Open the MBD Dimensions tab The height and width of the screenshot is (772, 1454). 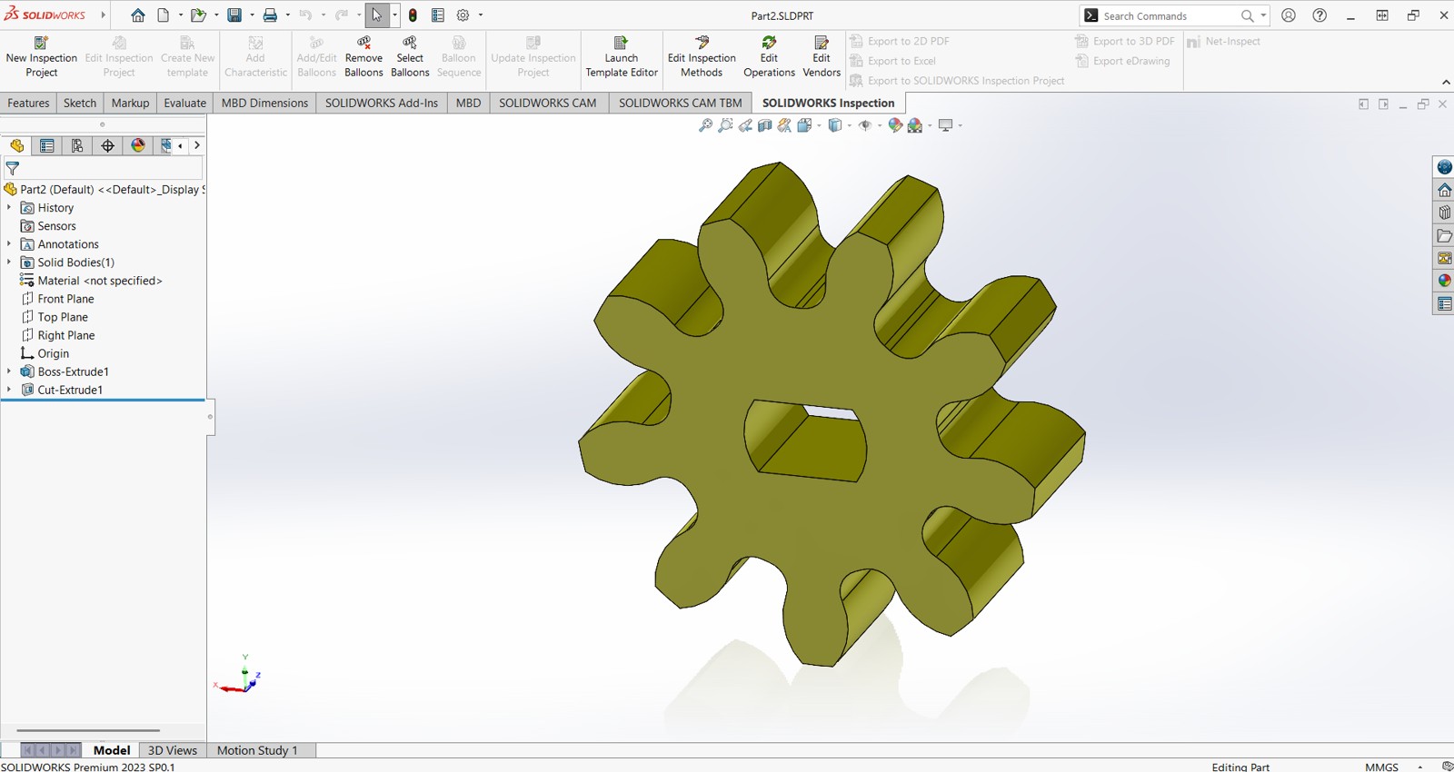(x=264, y=103)
